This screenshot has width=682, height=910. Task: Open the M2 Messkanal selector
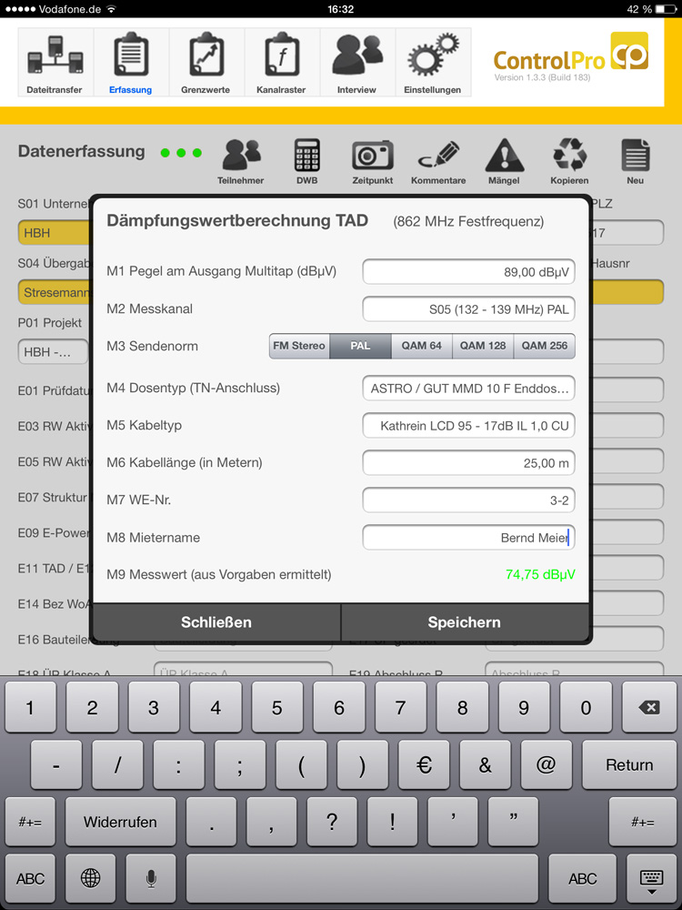click(x=468, y=309)
